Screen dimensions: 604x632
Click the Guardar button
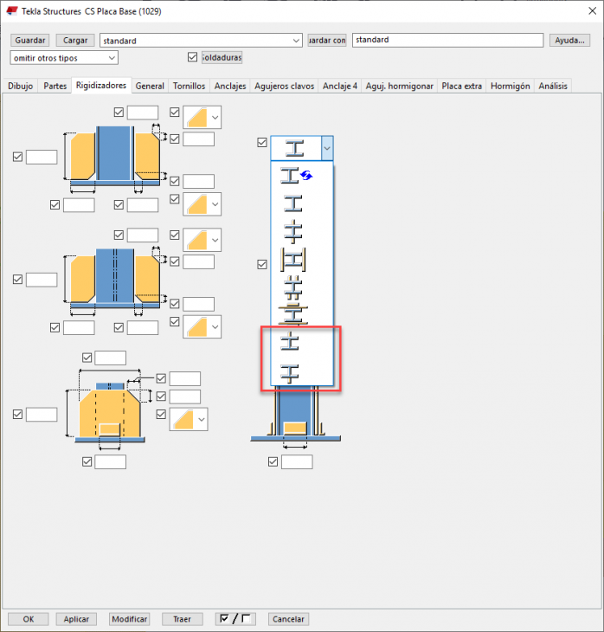30,41
